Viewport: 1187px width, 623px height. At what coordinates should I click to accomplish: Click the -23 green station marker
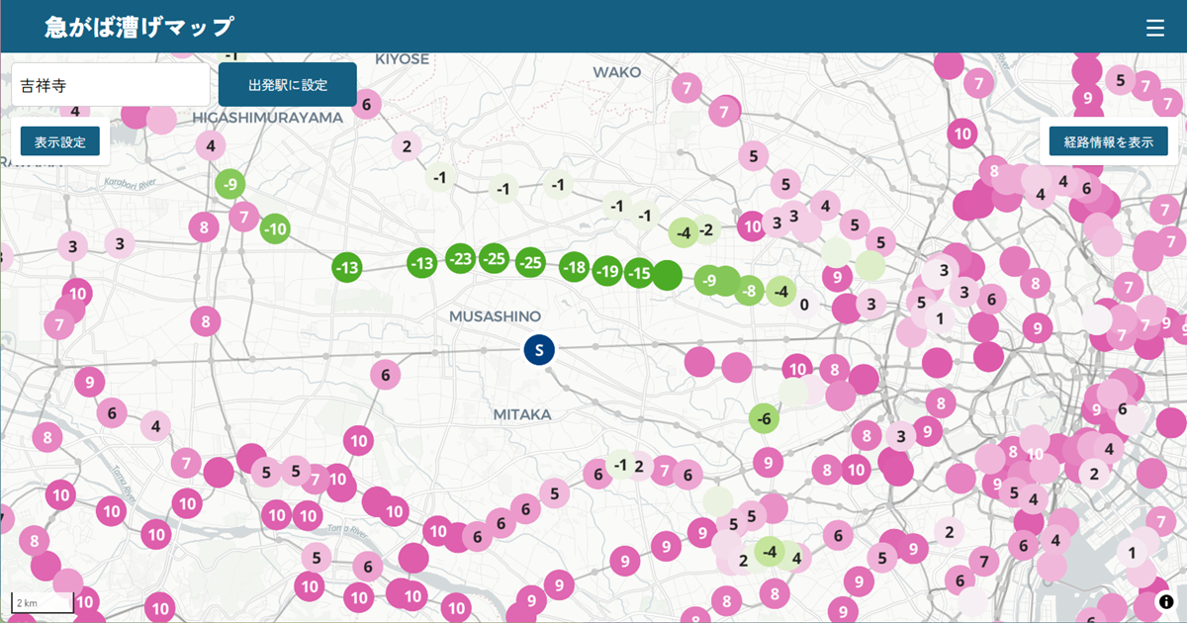pyautogui.click(x=461, y=259)
